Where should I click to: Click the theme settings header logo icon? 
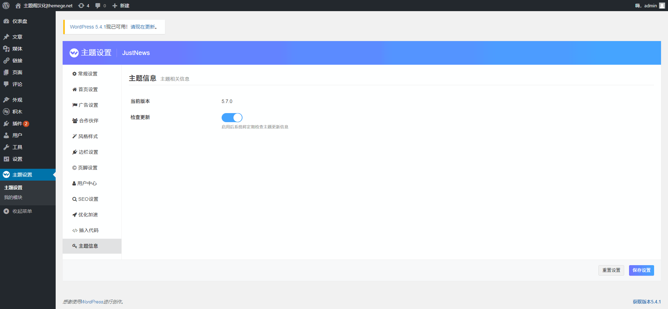coord(74,53)
